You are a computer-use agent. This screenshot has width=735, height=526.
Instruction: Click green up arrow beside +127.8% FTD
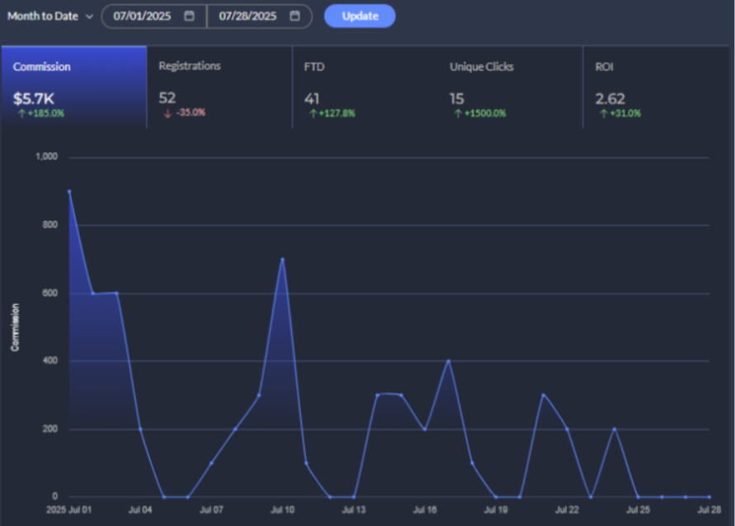[313, 113]
